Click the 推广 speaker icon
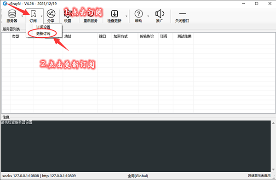Screen dimensions: 276x180 click(160, 14)
